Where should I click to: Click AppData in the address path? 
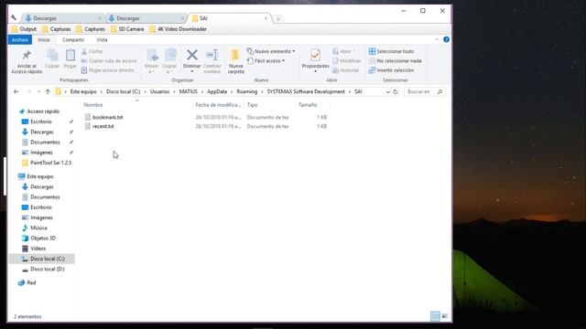tap(217, 91)
